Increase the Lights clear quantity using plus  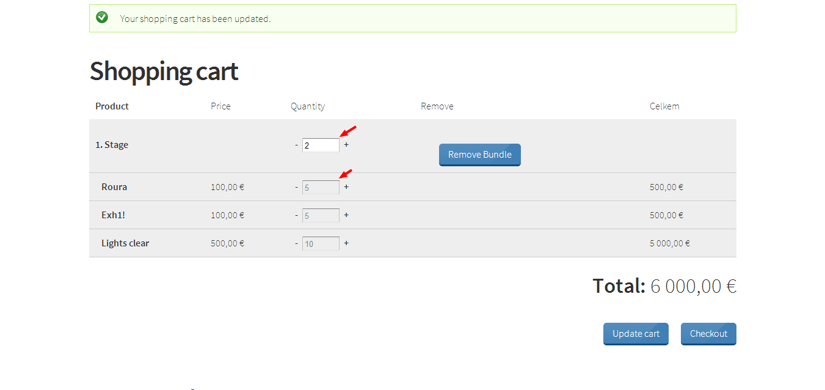pos(346,243)
